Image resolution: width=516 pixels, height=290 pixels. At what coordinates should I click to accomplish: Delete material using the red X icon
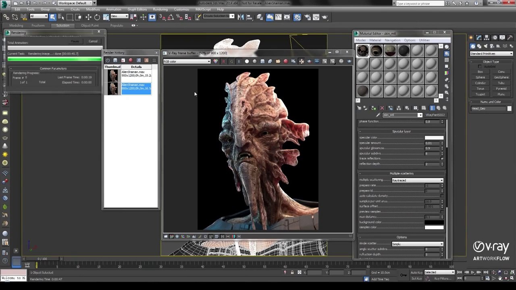click(382, 108)
